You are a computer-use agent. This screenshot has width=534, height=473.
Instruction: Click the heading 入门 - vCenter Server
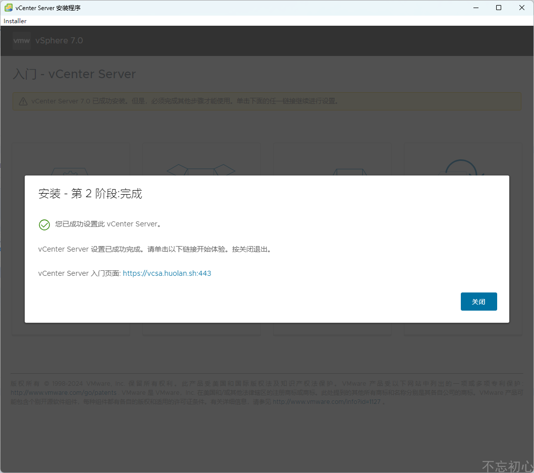(x=74, y=74)
